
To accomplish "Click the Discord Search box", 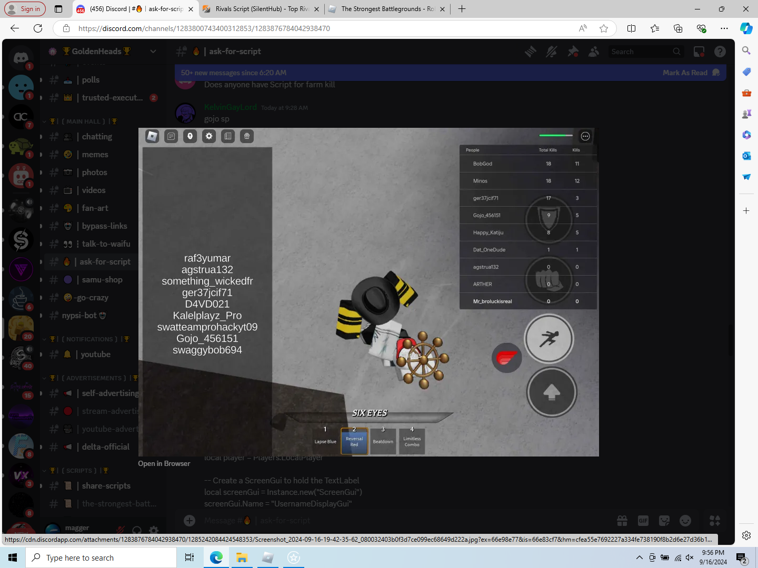I will pos(645,52).
